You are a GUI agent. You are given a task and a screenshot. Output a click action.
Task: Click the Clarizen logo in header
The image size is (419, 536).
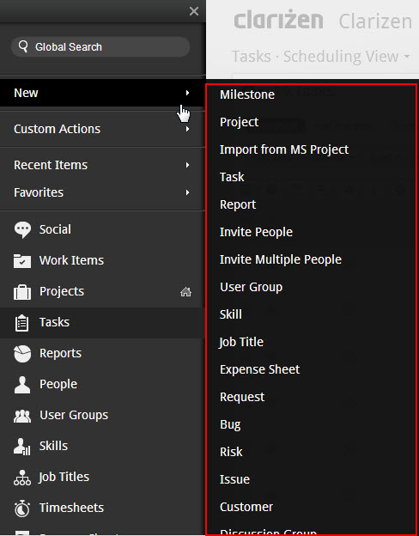[278, 20]
